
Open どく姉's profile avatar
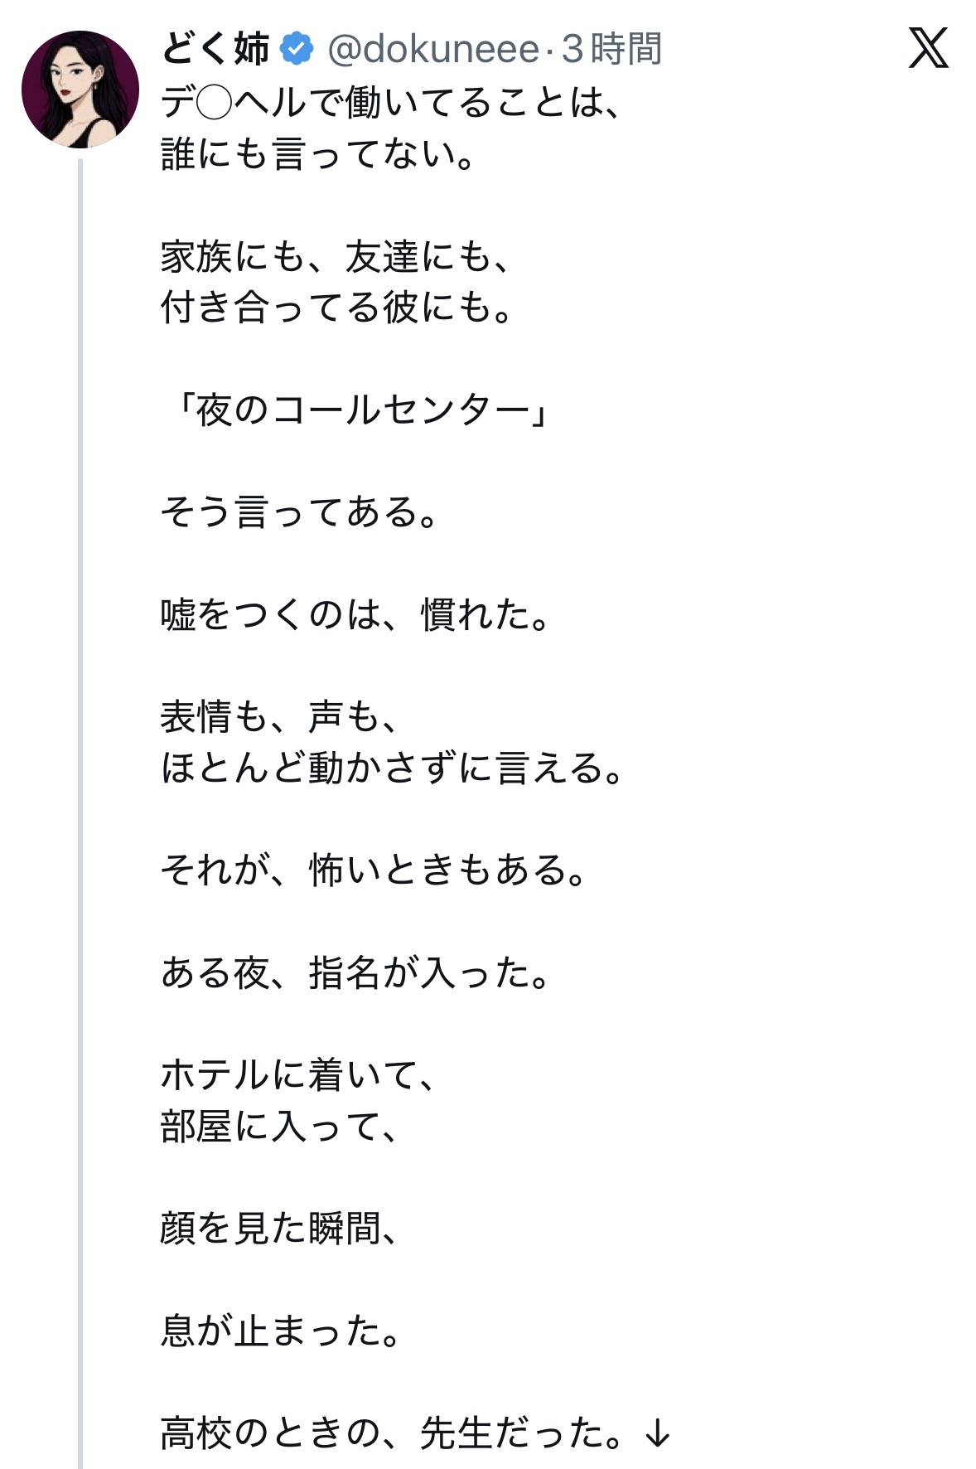80,90
